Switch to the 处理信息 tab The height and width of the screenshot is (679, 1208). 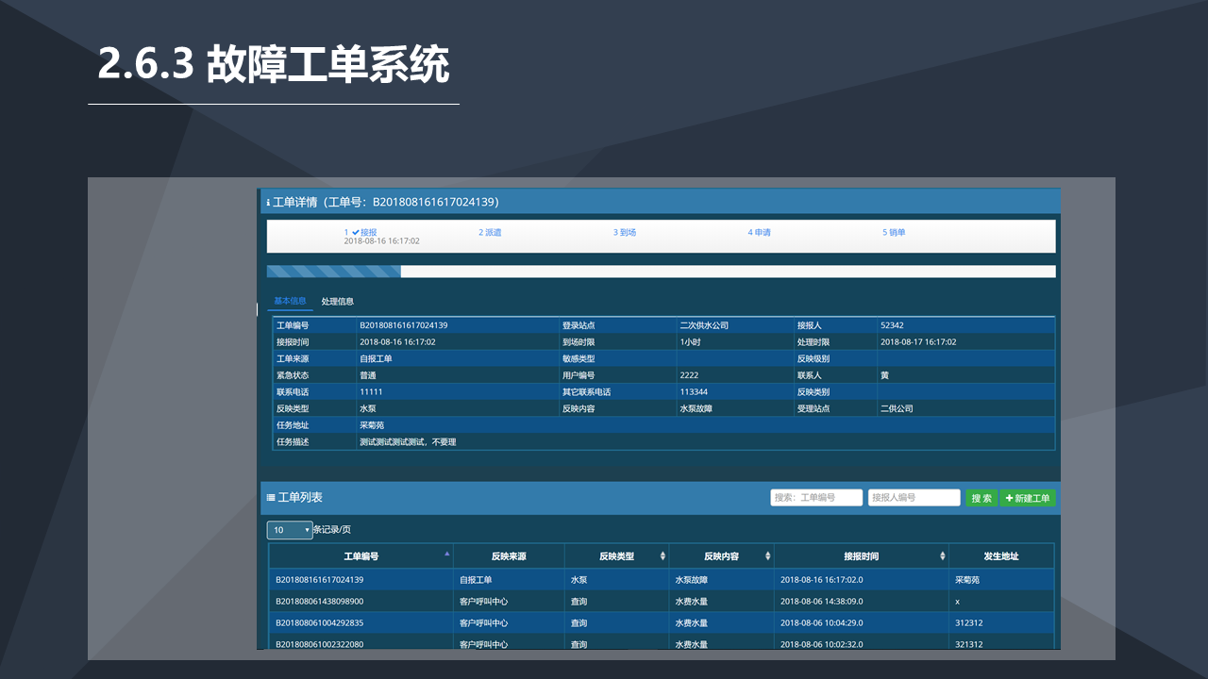tap(337, 302)
